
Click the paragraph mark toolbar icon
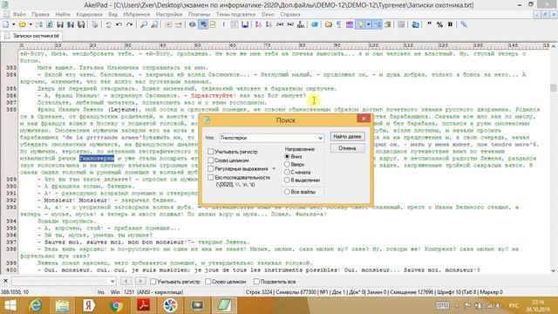pos(339,24)
